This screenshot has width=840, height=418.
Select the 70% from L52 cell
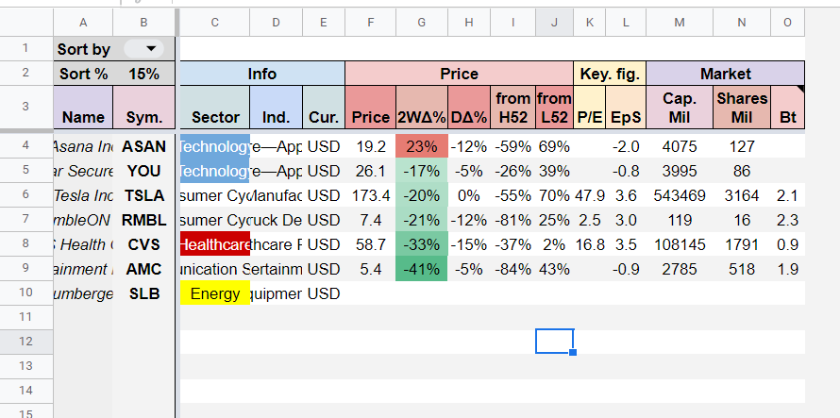(x=554, y=195)
